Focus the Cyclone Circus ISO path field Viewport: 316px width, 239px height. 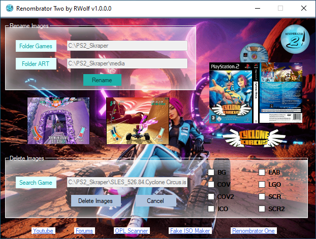point(127,182)
